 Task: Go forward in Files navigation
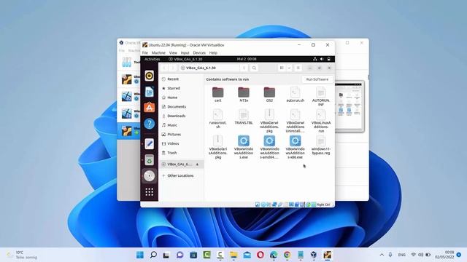tap(172, 68)
